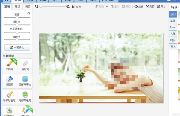180x116 pixels.
Task: Open the 尺寸 resize tool
Action: pyautogui.click(x=161, y=7)
